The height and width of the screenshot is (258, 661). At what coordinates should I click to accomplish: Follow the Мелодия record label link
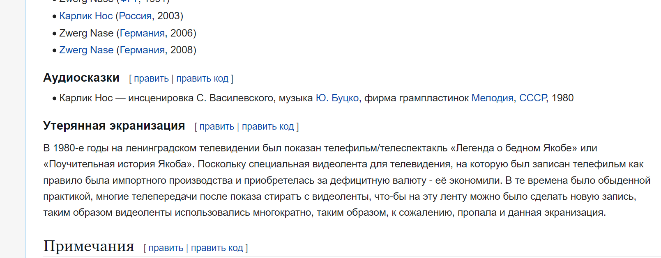point(492,98)
